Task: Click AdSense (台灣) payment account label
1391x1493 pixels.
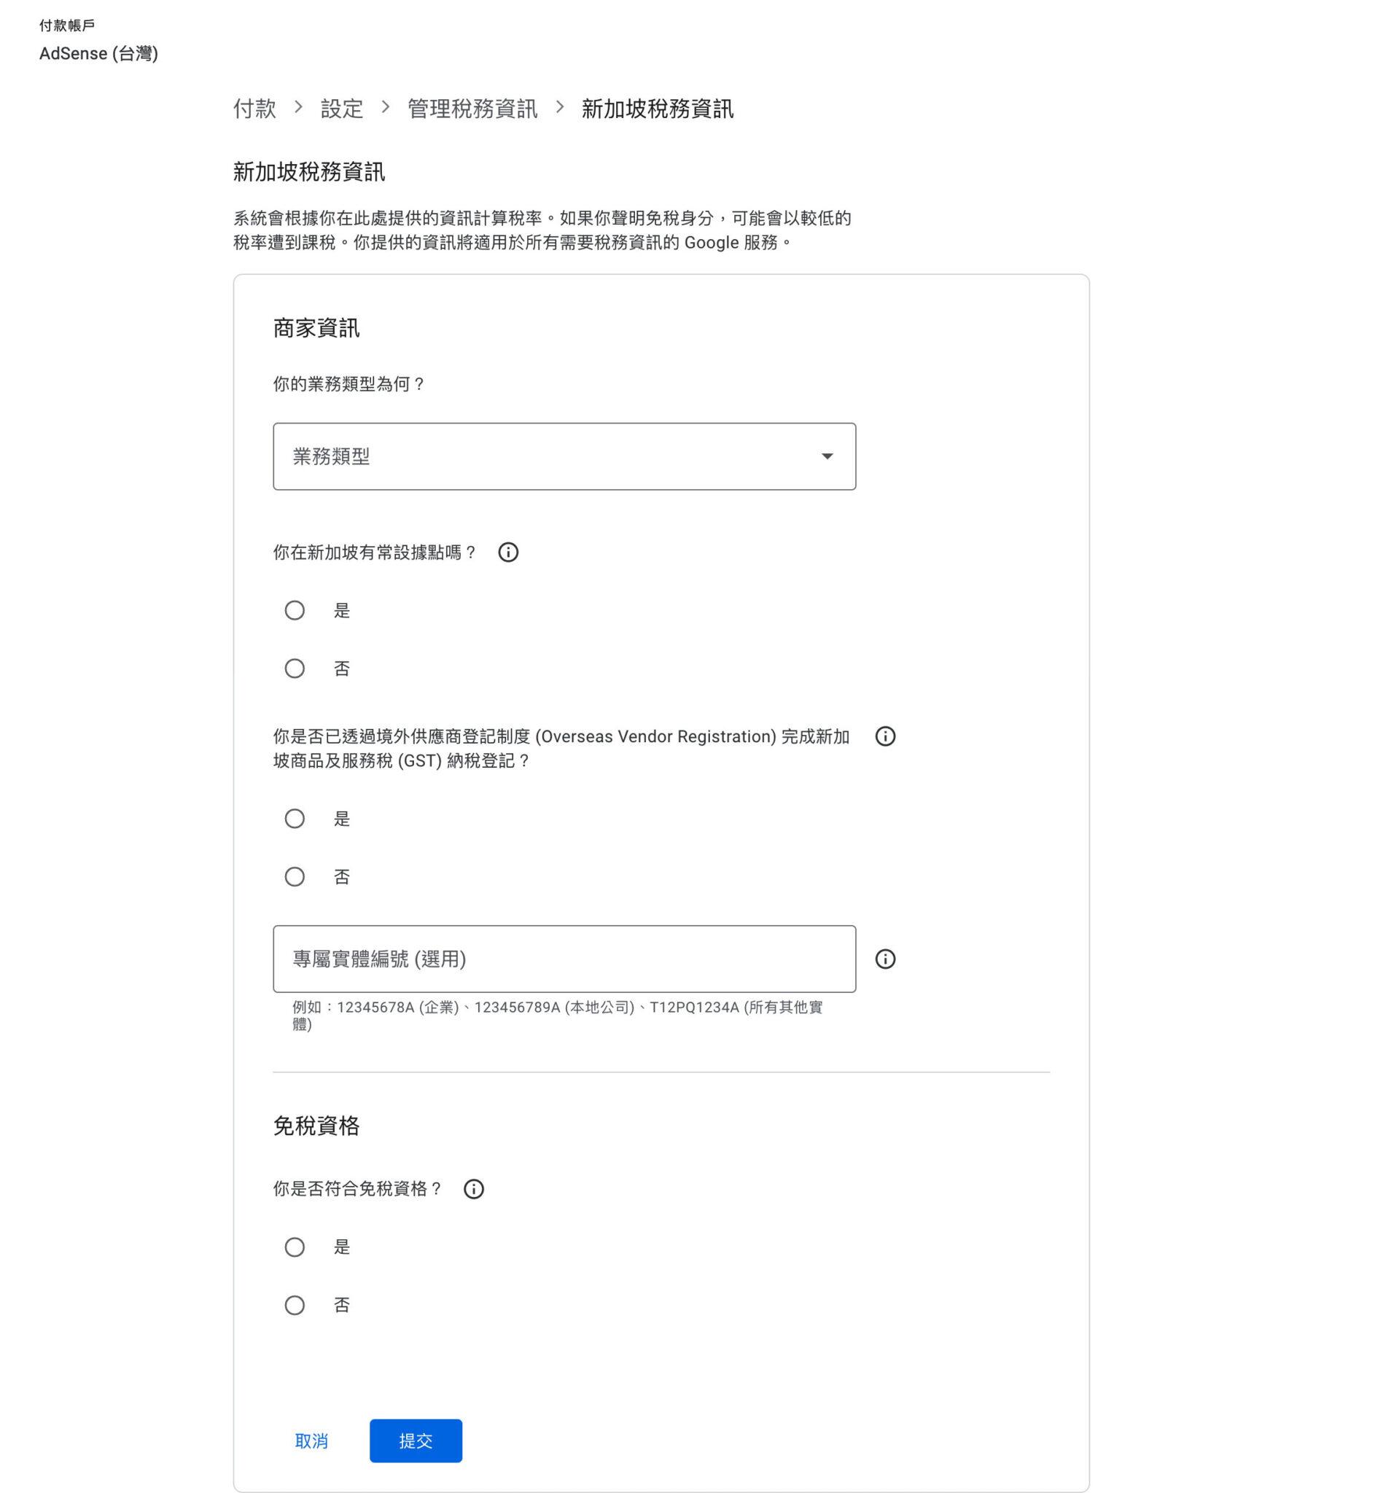Action: [98, 53]
